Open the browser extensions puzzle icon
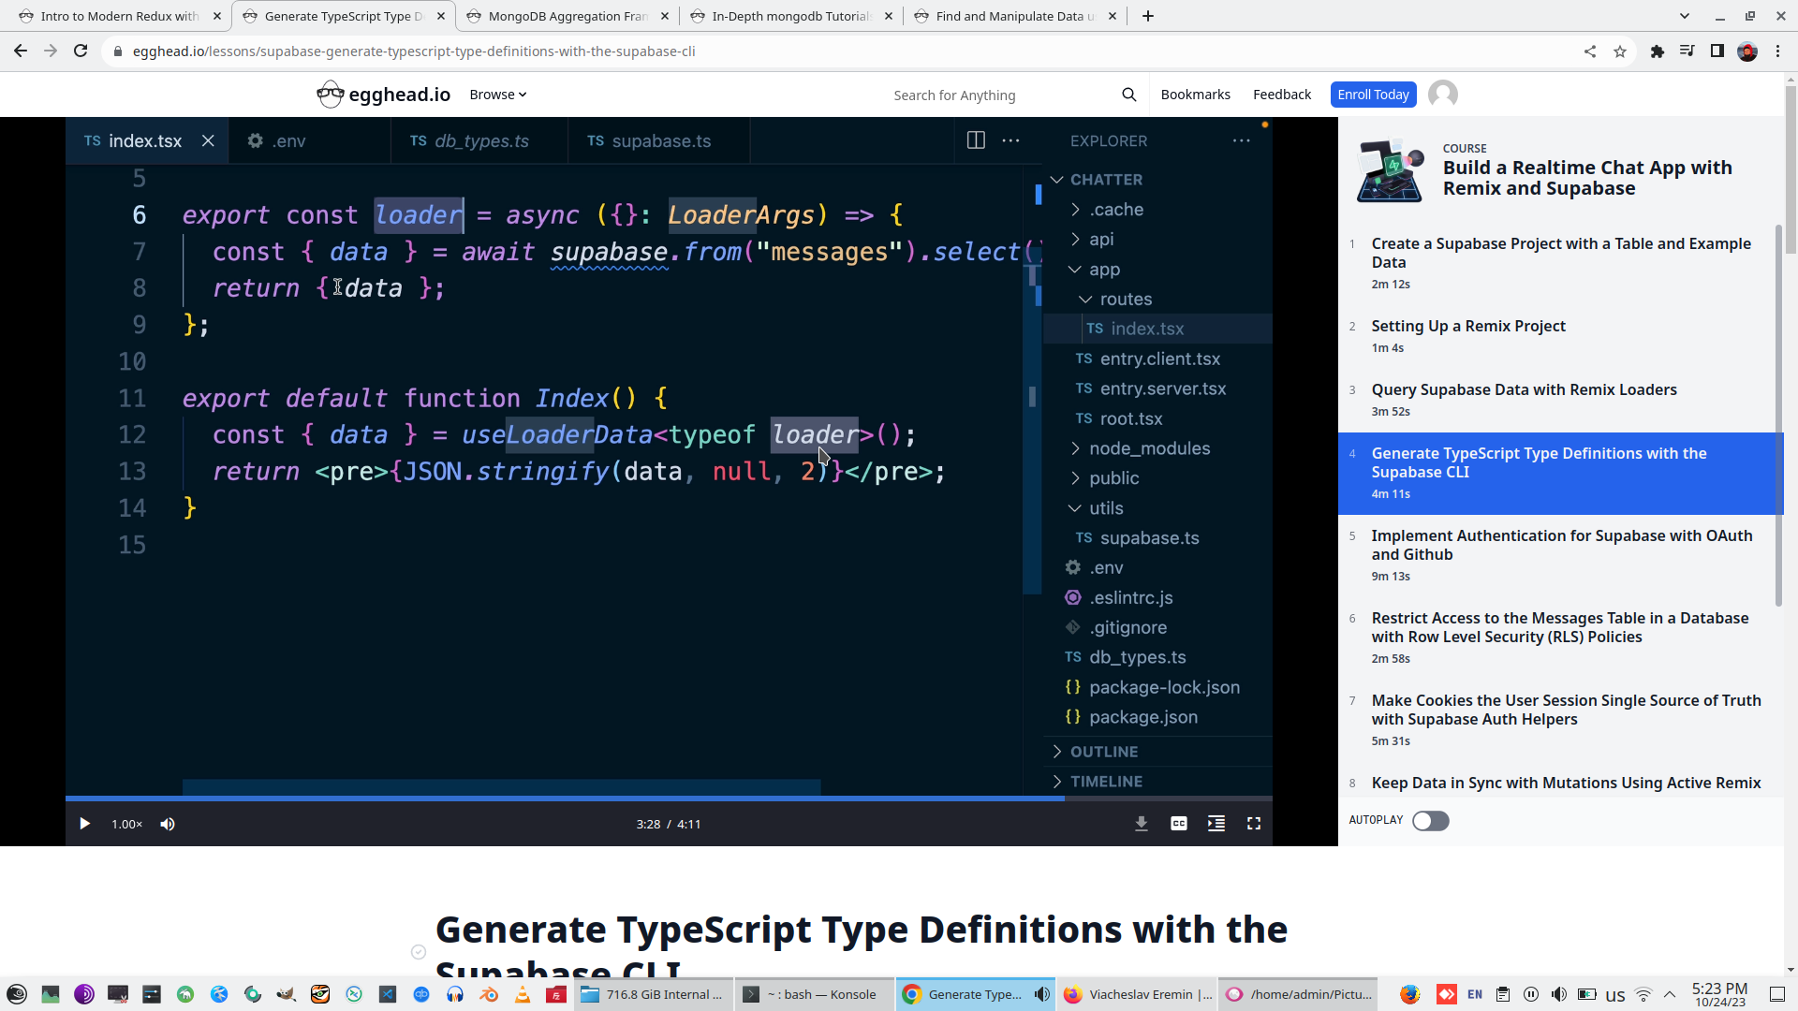Image resolution: width=1798 pixels, height=1011 pixels. tap(1657, 51)
